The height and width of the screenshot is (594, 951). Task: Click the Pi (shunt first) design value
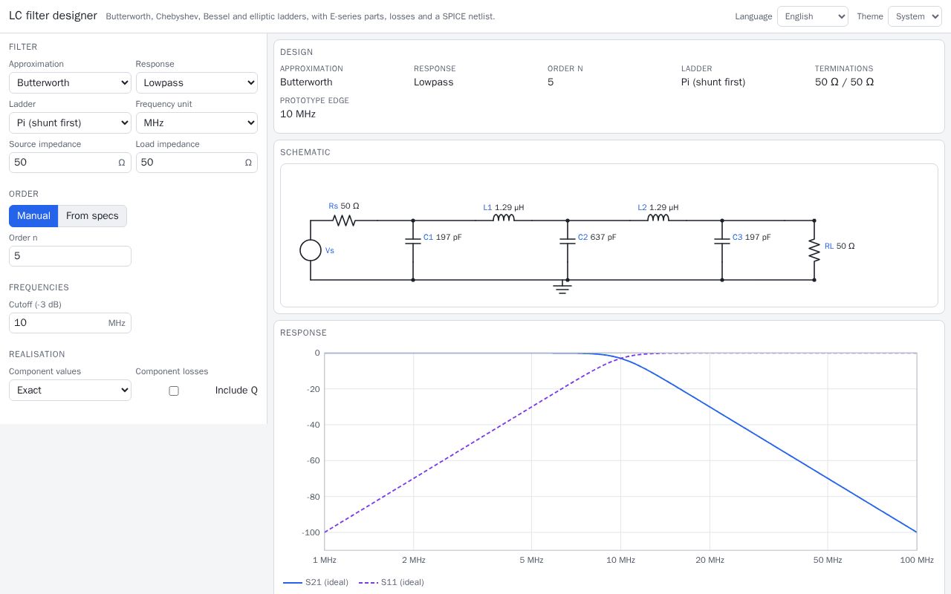[x=713, y=82]
